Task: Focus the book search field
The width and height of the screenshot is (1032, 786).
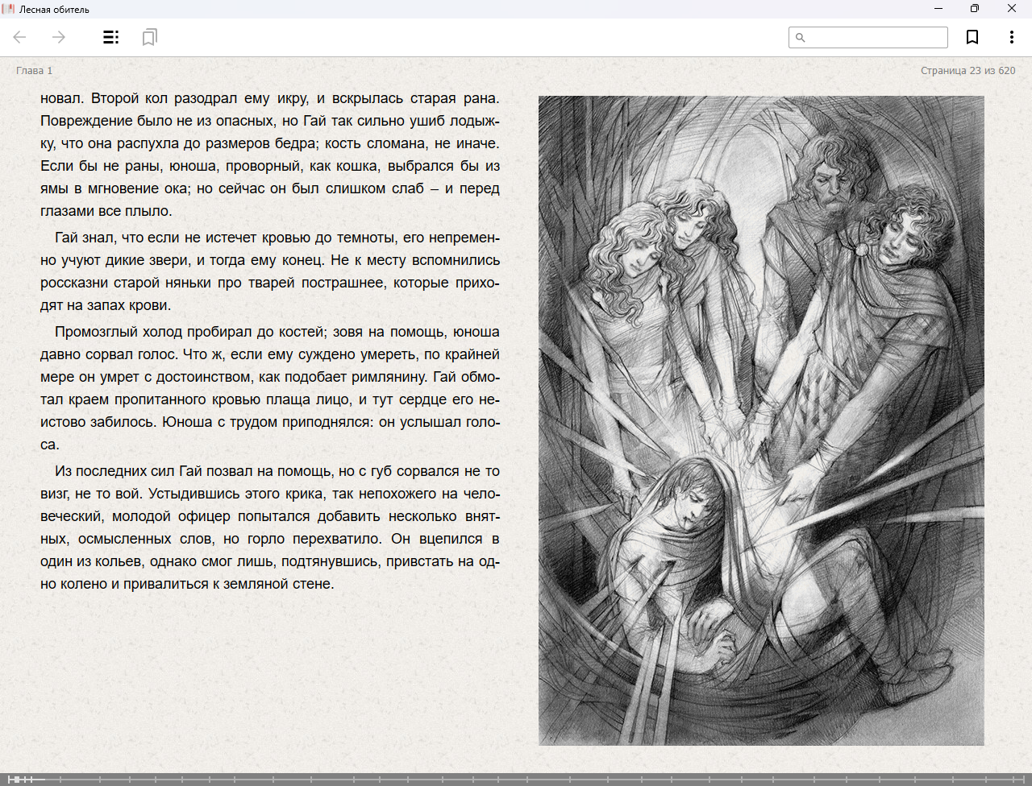Action: [x=868, y=37]
